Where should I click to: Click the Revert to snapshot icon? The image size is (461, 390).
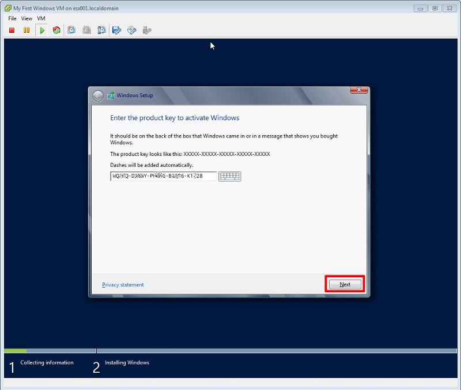[x=87, y=30]
